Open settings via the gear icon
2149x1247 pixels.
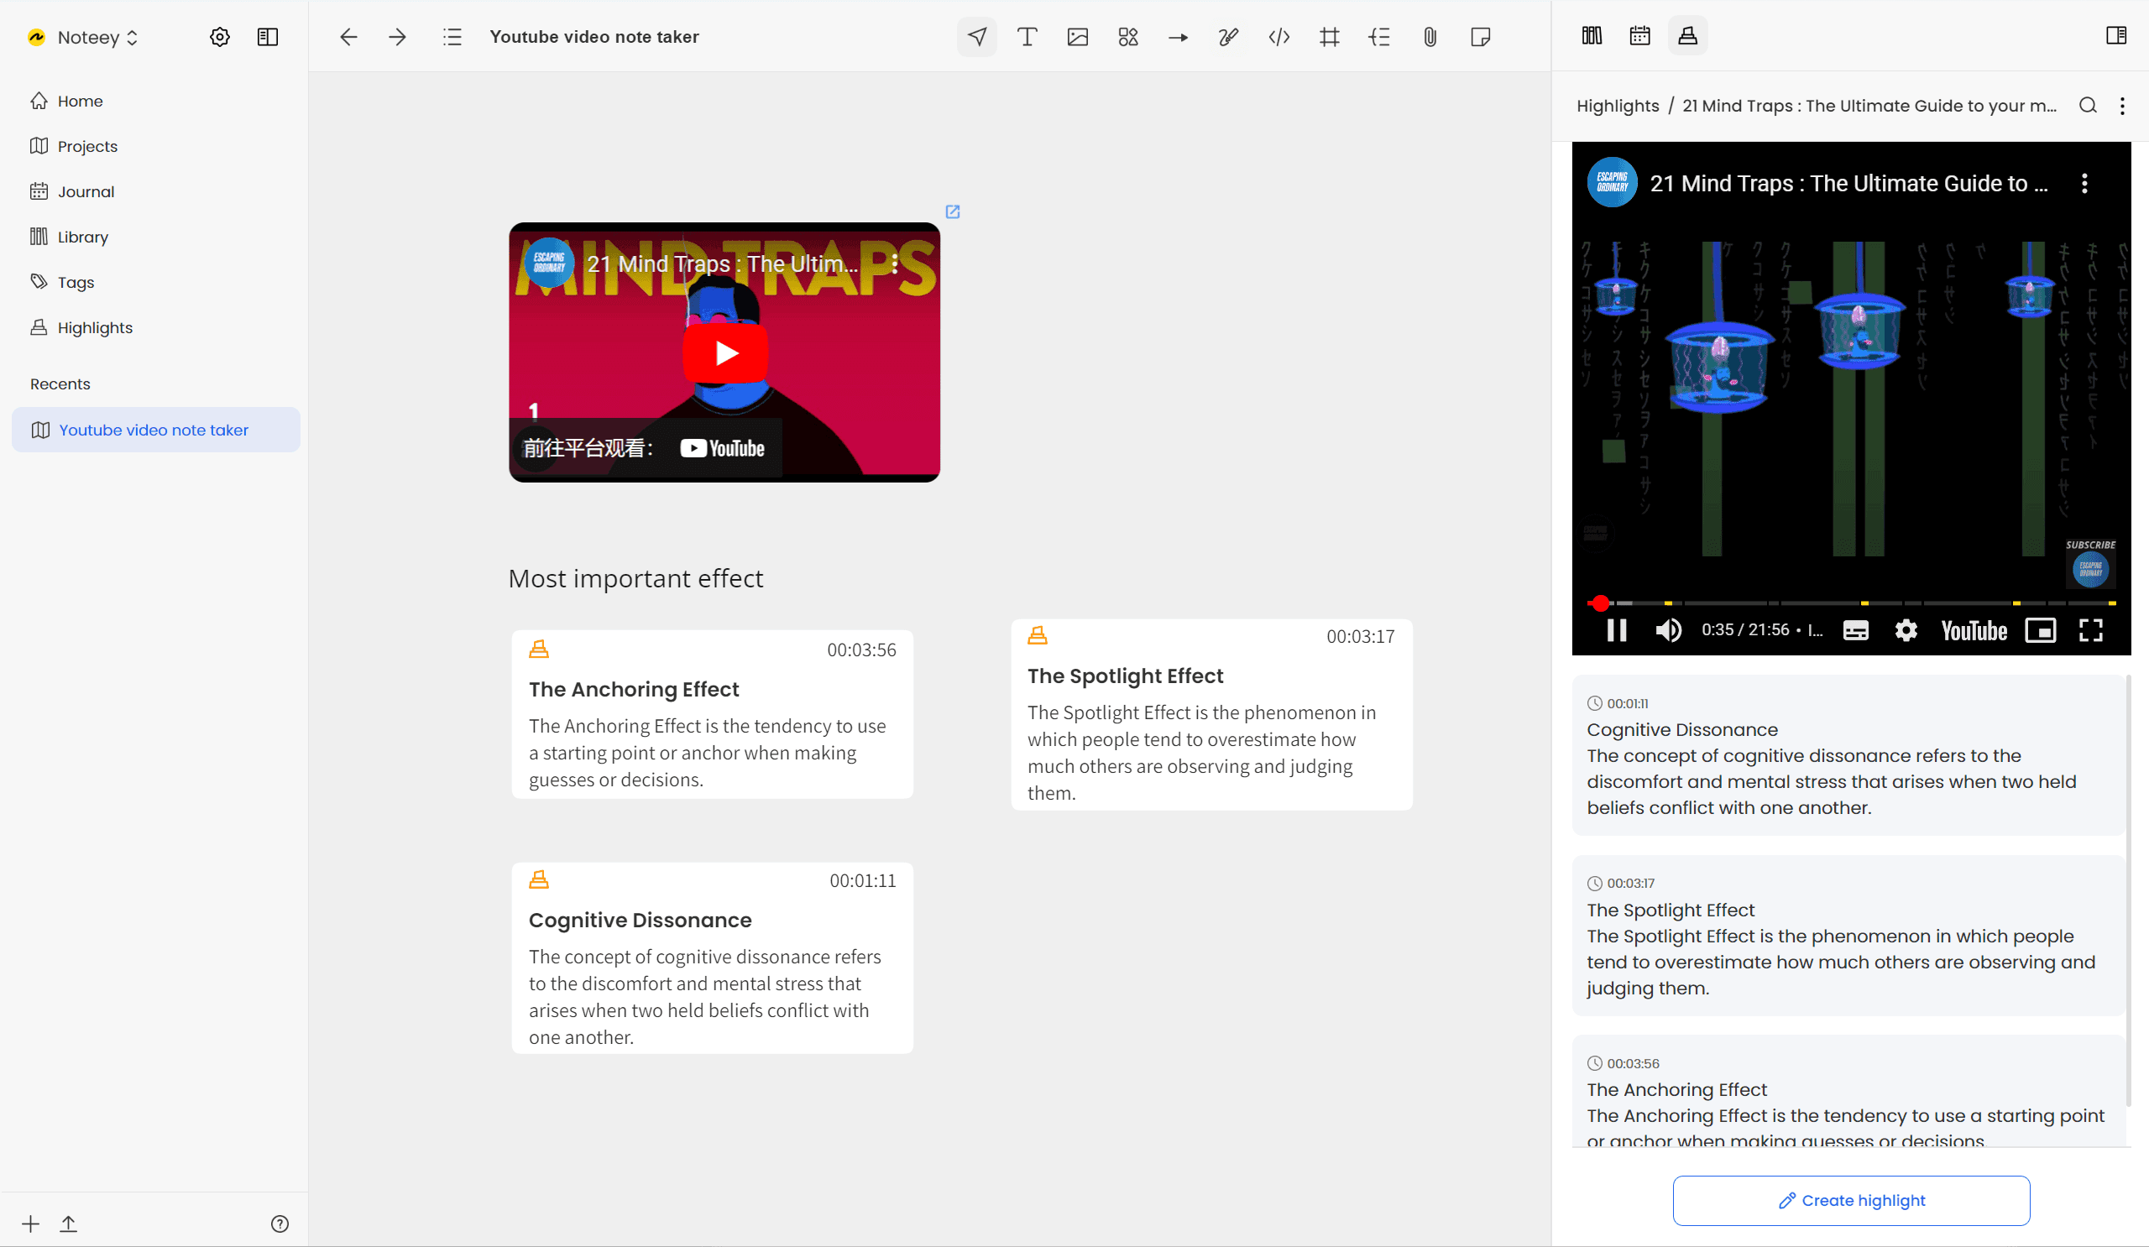click(x=219, y=37)
